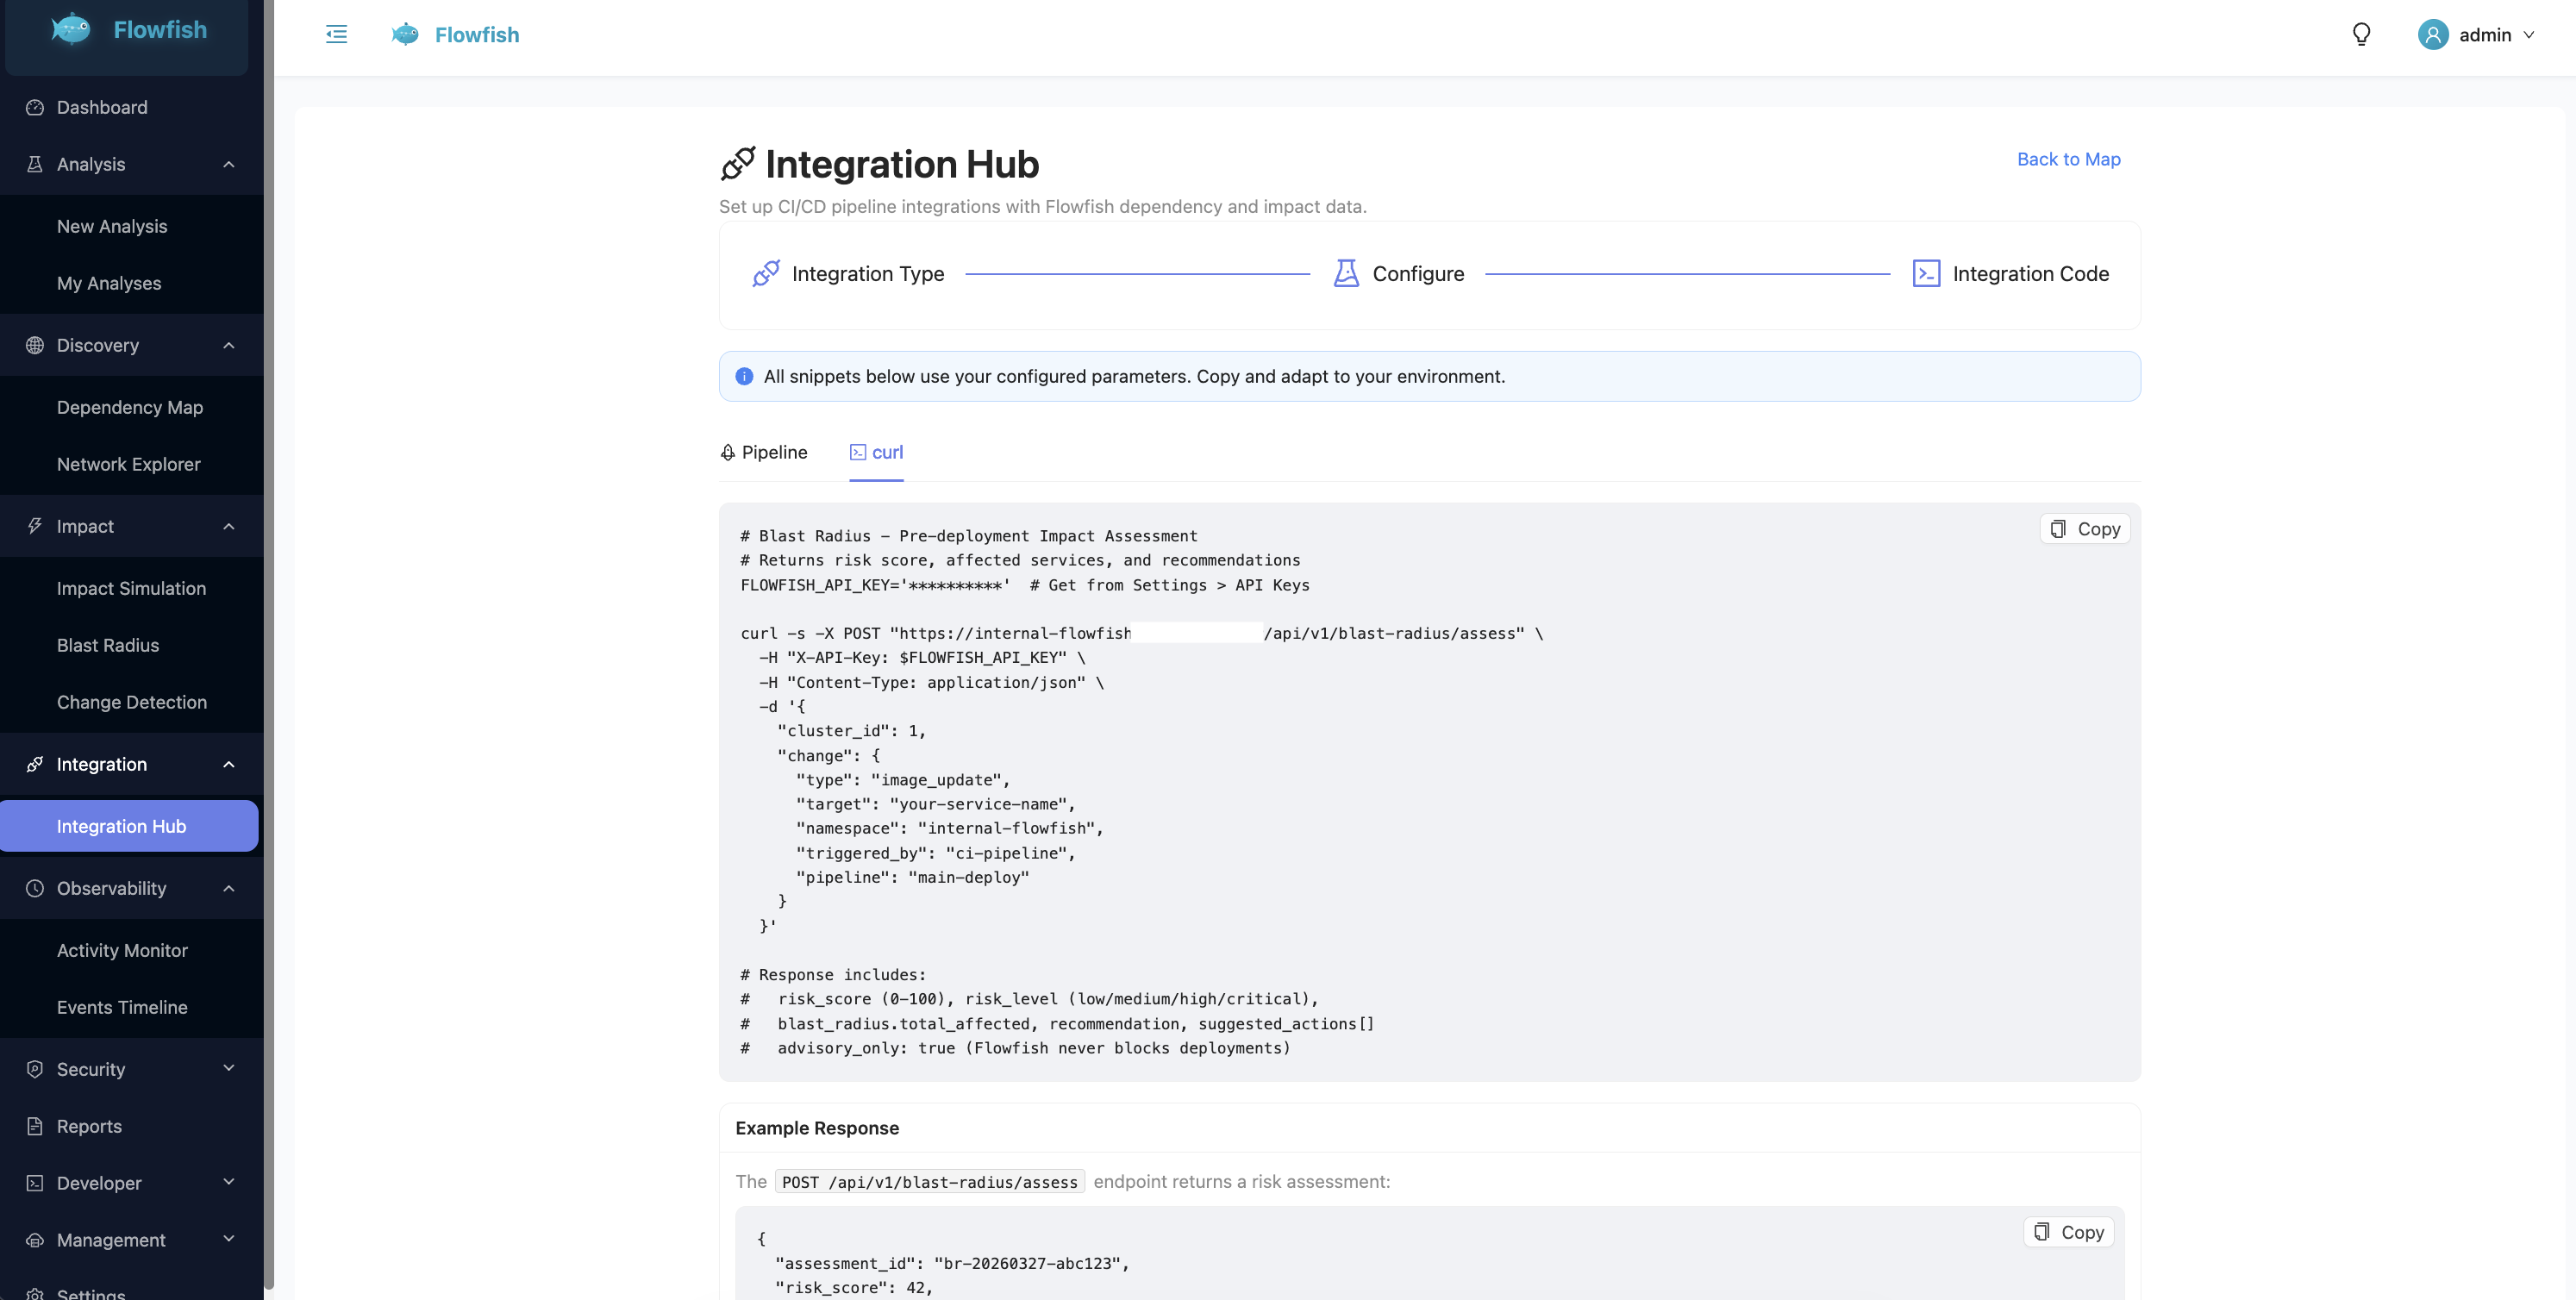Image resolution: width=2576 pixels, height=1300 pixels.
Task: Click the admin user avatar icon
Action: (2432, 34)
